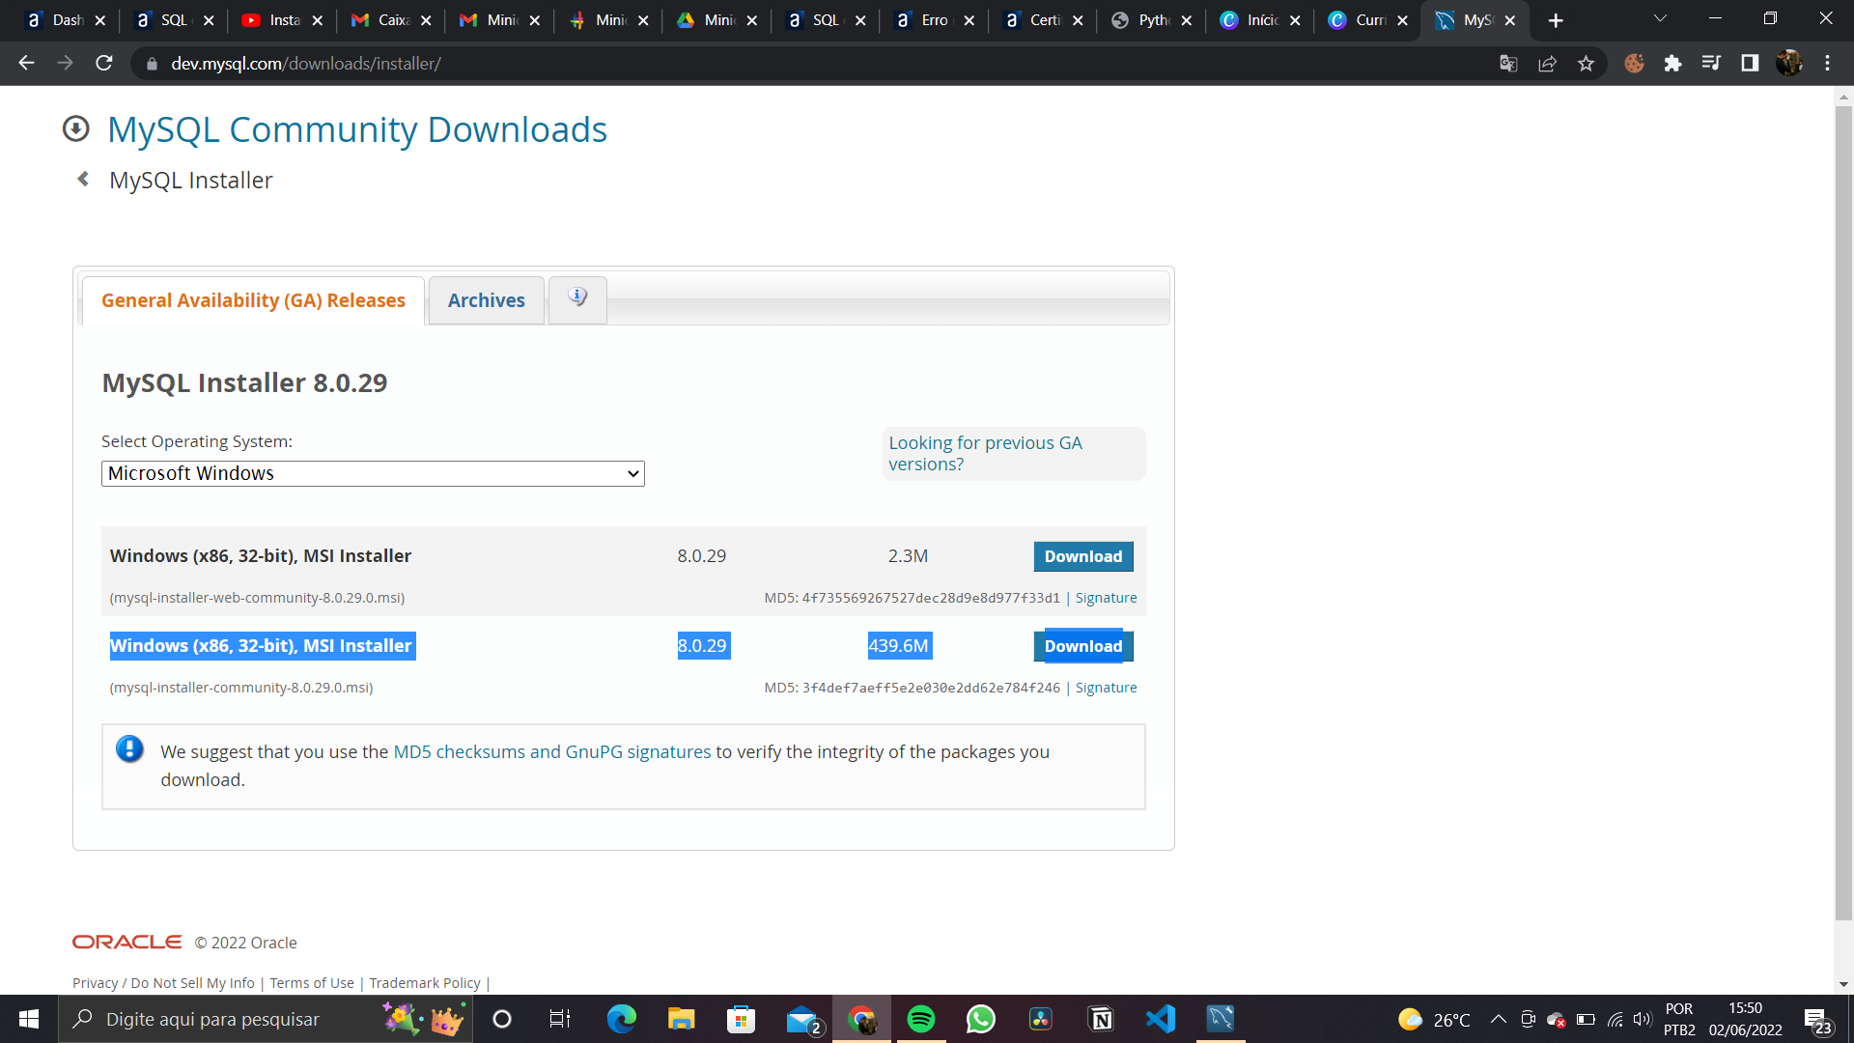Click the MySQL Community Downloads heading link
The height and width of the screenshot is (1043, 1854).
coord(357,129)
